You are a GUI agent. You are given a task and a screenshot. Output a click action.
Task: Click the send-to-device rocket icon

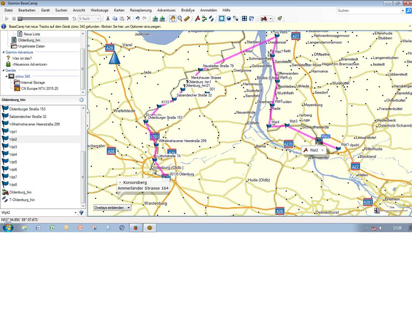click(279, 18)
